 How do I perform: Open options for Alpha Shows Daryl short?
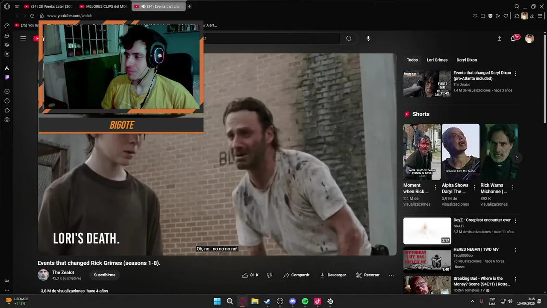tap(474, 187)
